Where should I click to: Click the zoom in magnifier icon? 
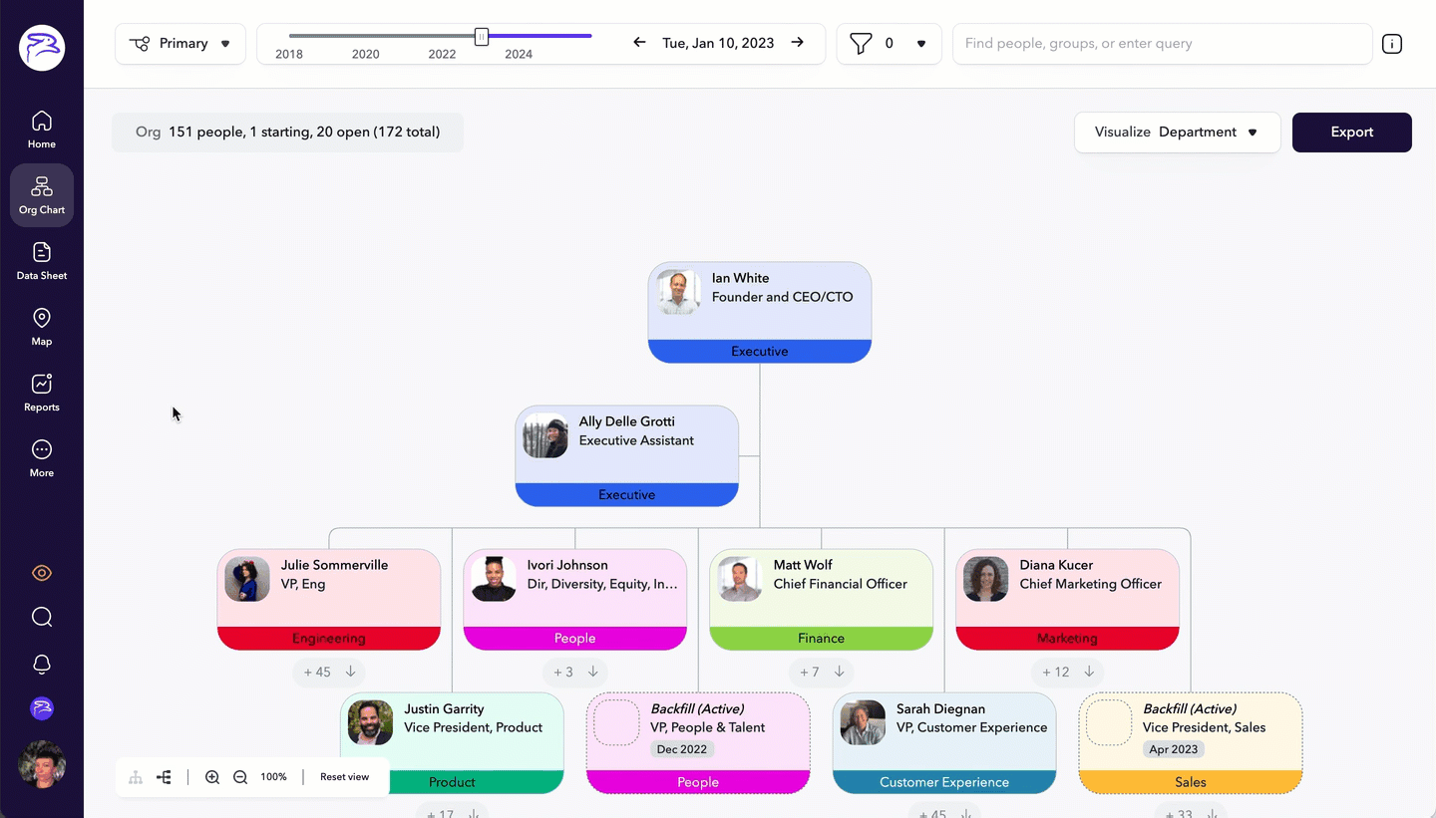point(212,777)
